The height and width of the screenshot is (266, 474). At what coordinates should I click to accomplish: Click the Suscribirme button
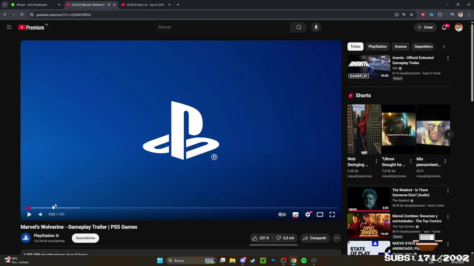tap(86, 238)
